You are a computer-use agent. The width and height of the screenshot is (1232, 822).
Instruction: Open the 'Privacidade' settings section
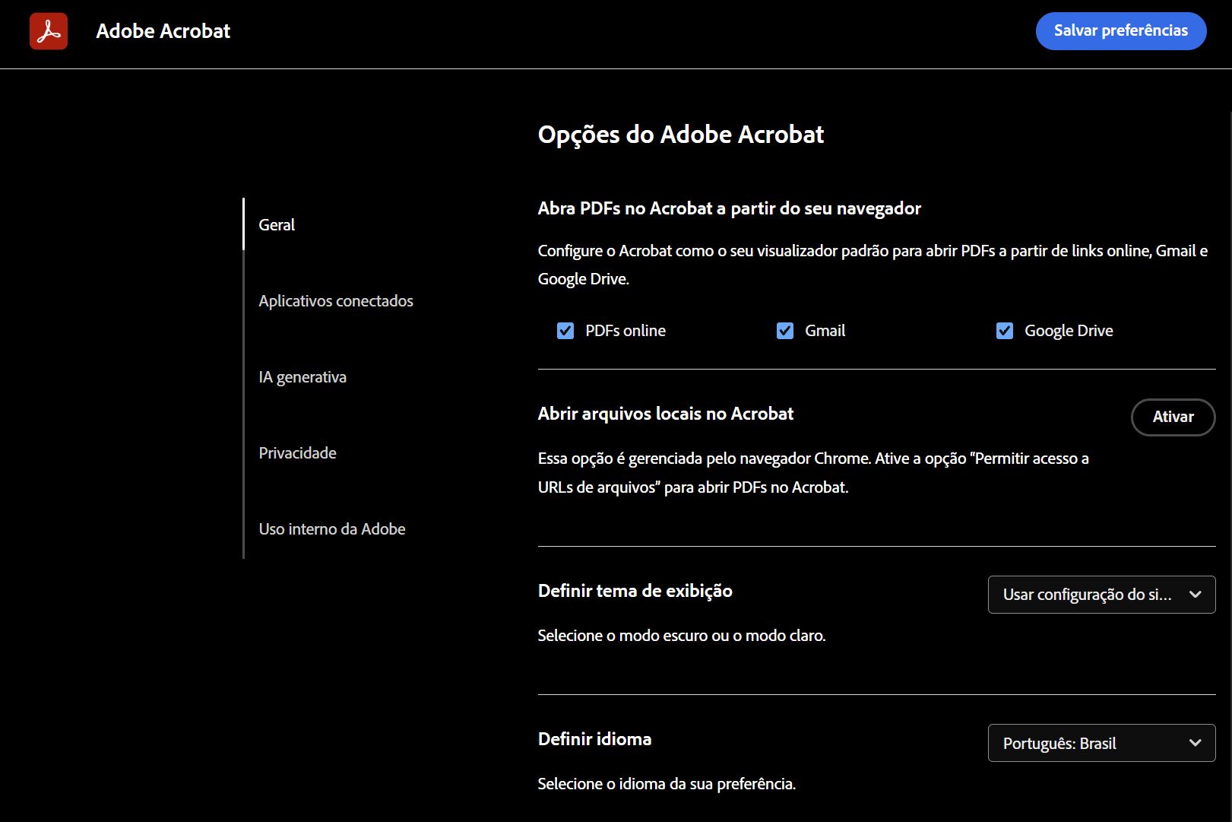[x=297, y=452]
